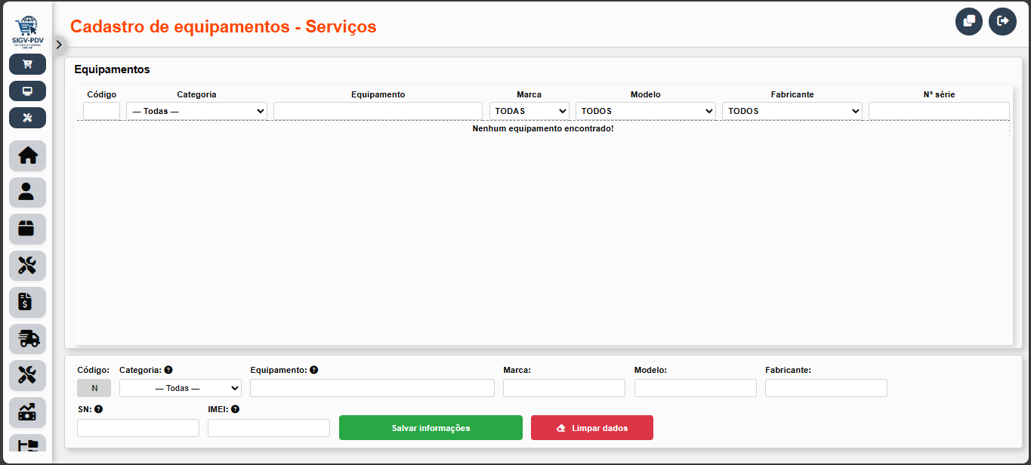This screenshot has width=1031, height=465.
Task: Open the invoice dollar document icon
Action: coord(27,302)
